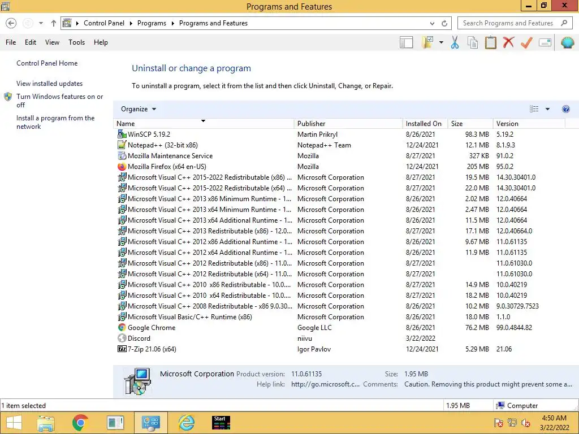Viewport: 579px width, 434px height.
Task: Select the Google Chrome program icon in list
Action: coord(122,327)
